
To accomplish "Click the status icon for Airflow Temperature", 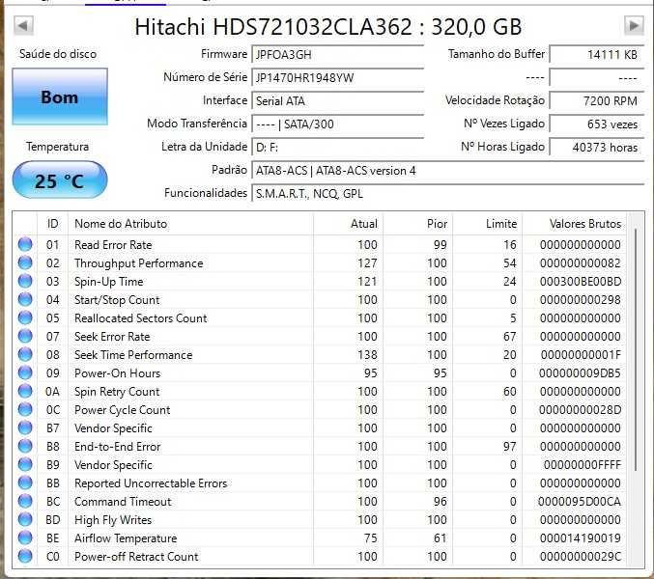I will point(25,538).
